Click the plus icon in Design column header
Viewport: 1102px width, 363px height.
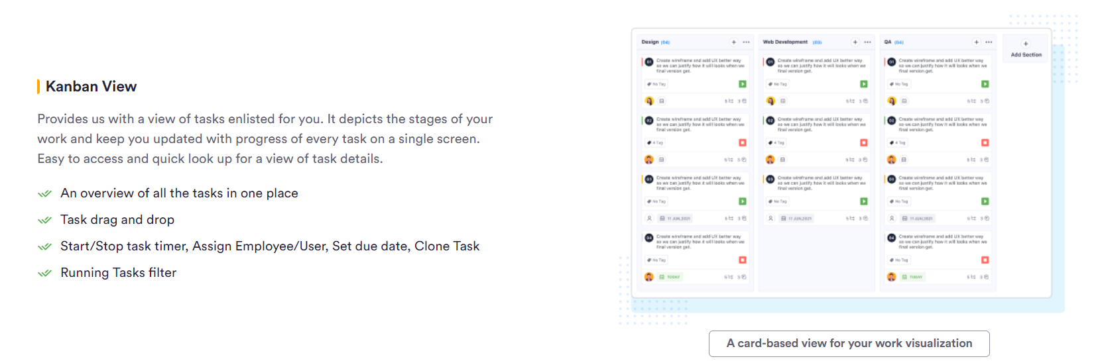(x=733, y=42)
